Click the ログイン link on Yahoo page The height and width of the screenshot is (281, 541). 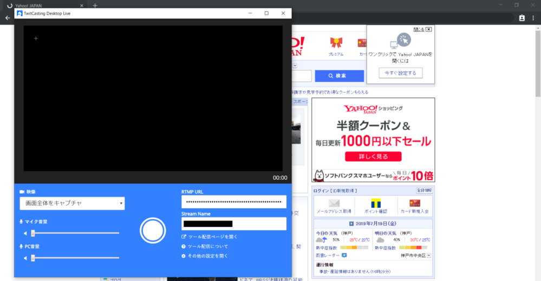(x=321, y=191)
